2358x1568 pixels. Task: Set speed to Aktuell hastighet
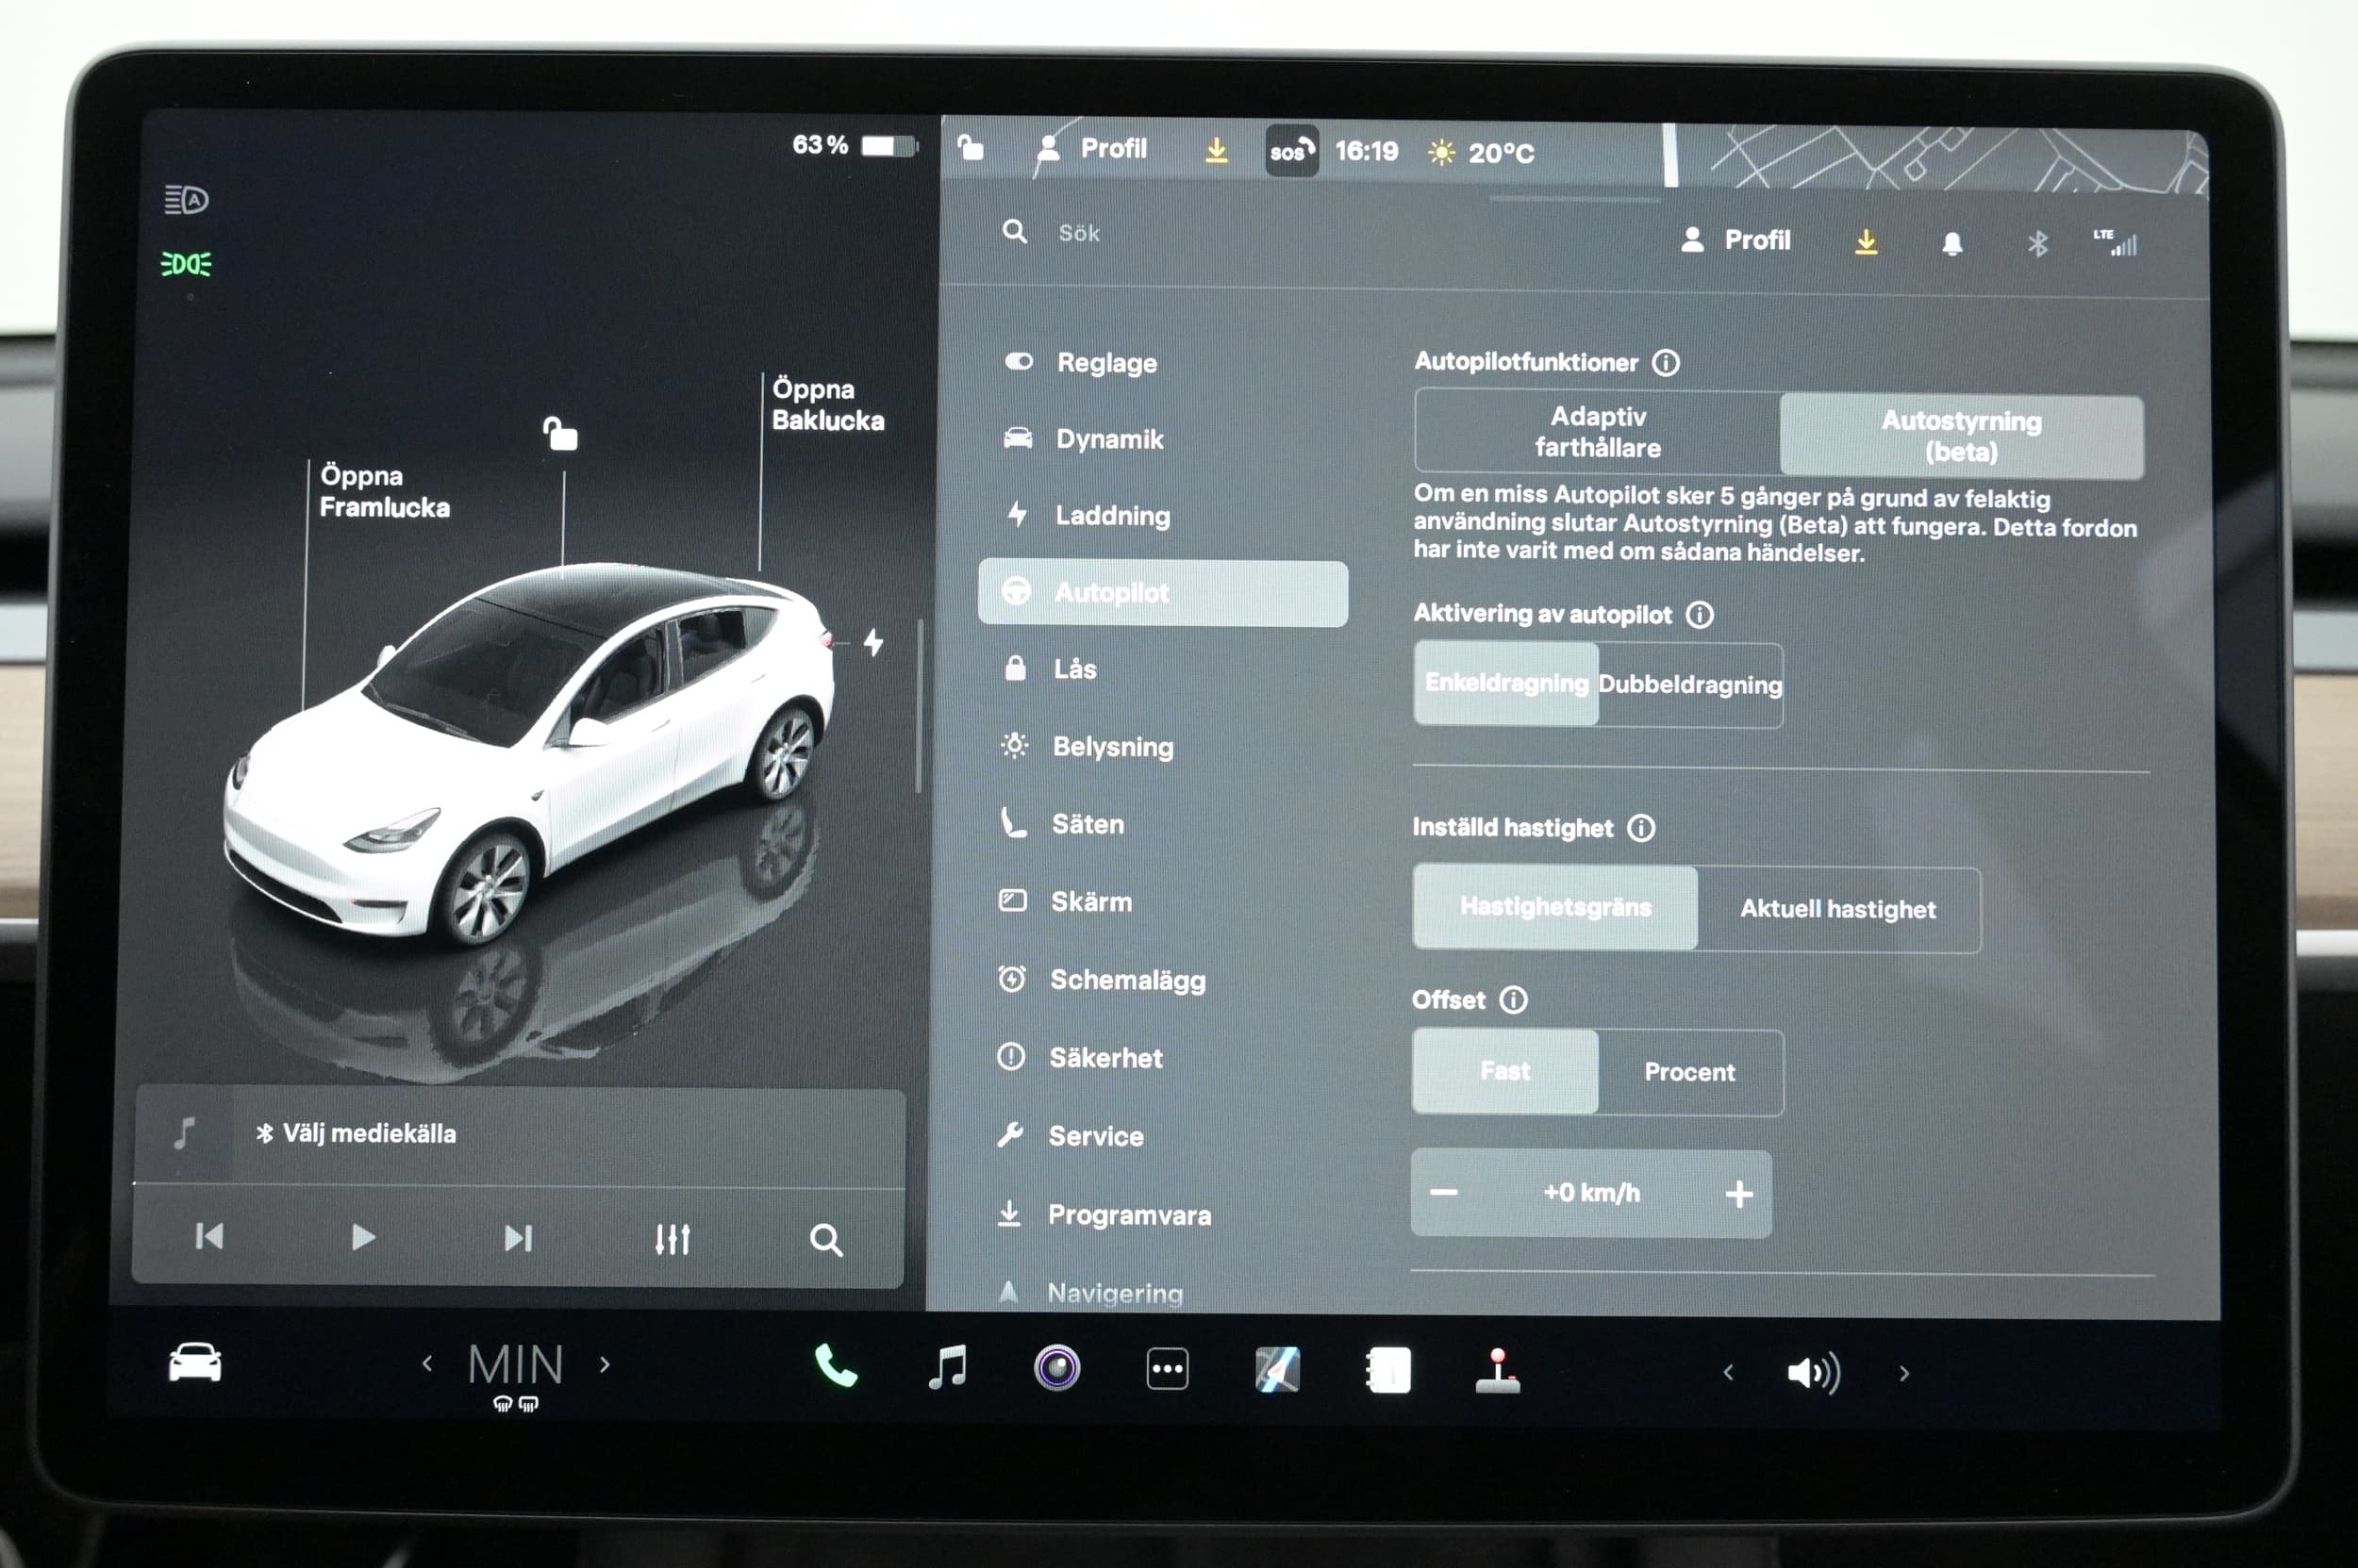1837,910
